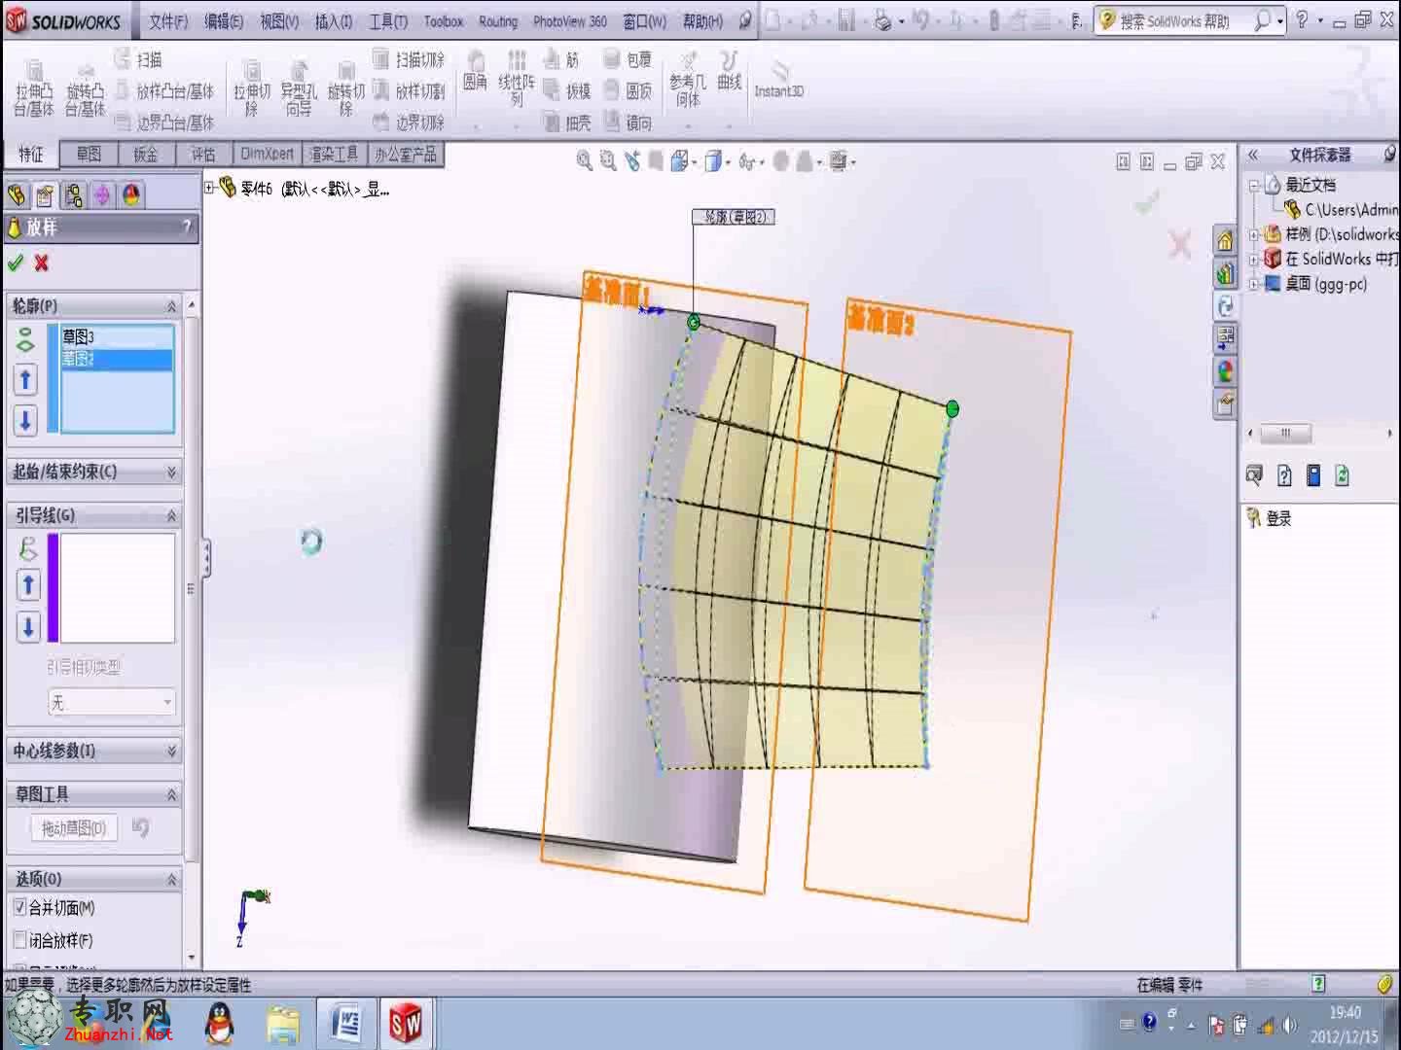Open the PropertyManager tab icon
This screenshot has height=1050, width=1401.
click(x=45, y=195)
